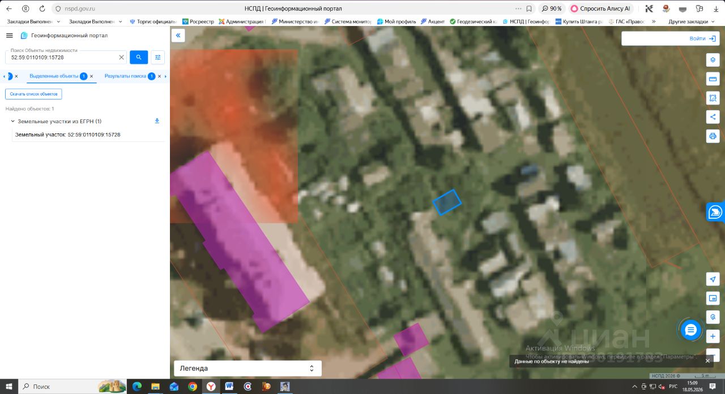Locate my position on the map
725x394 pixels.
point(713,279)
